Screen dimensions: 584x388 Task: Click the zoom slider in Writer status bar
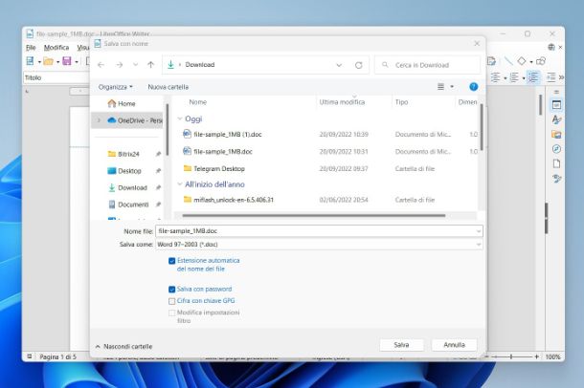click(x=511, y=356)
